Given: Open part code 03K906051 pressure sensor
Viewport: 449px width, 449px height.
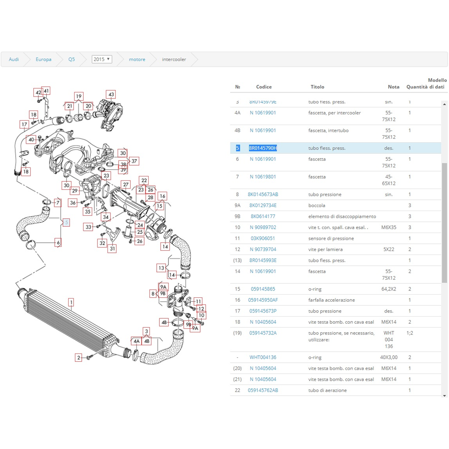Looking at the screenshot, I should (263, 238).
